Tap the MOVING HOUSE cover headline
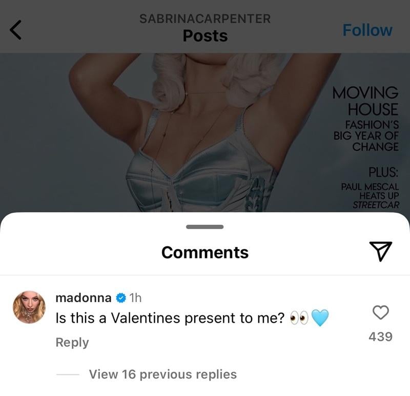The height and width of the screenshot is (396, 410). 365,101
